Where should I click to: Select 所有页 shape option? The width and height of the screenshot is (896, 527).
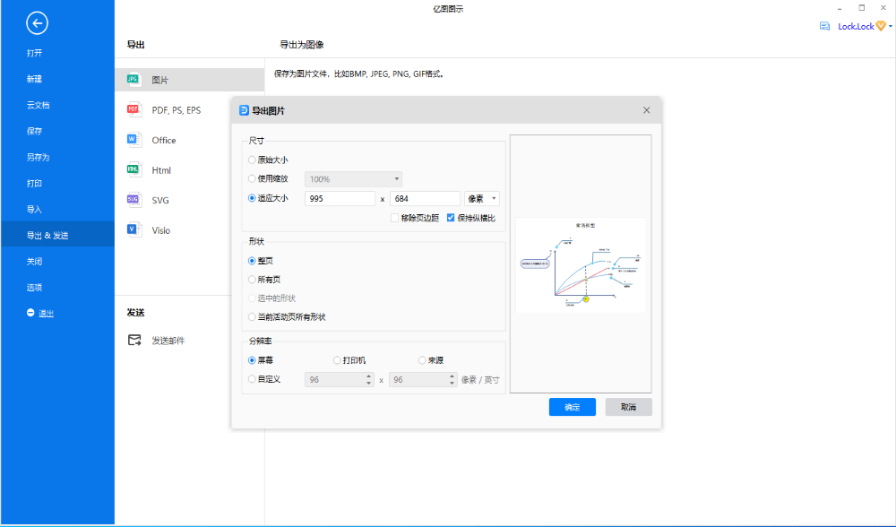pyautogui.click(x=252, y=280)
